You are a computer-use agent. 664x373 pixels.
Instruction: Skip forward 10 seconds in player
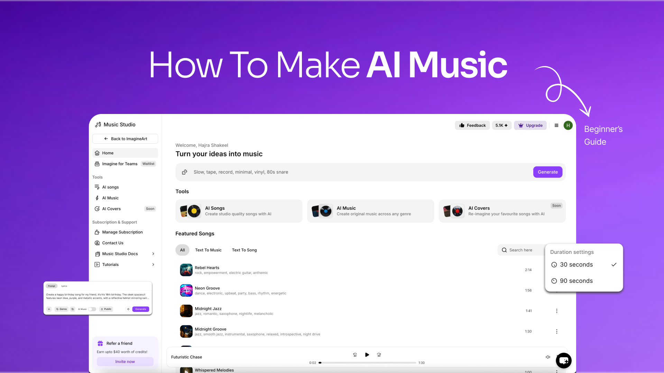pyautogui.click(x=379, y=355)
